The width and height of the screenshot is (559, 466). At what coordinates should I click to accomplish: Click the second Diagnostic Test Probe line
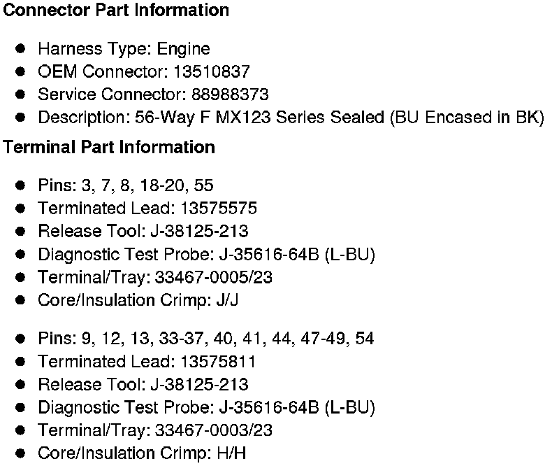pyautogui.click(x=207, y=407)
